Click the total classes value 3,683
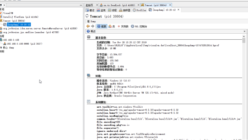The image size is (248, 140). (x=110, y=57)
